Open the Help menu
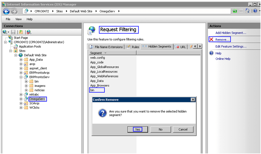Screen dimensions: 261x154 (29, 19)
